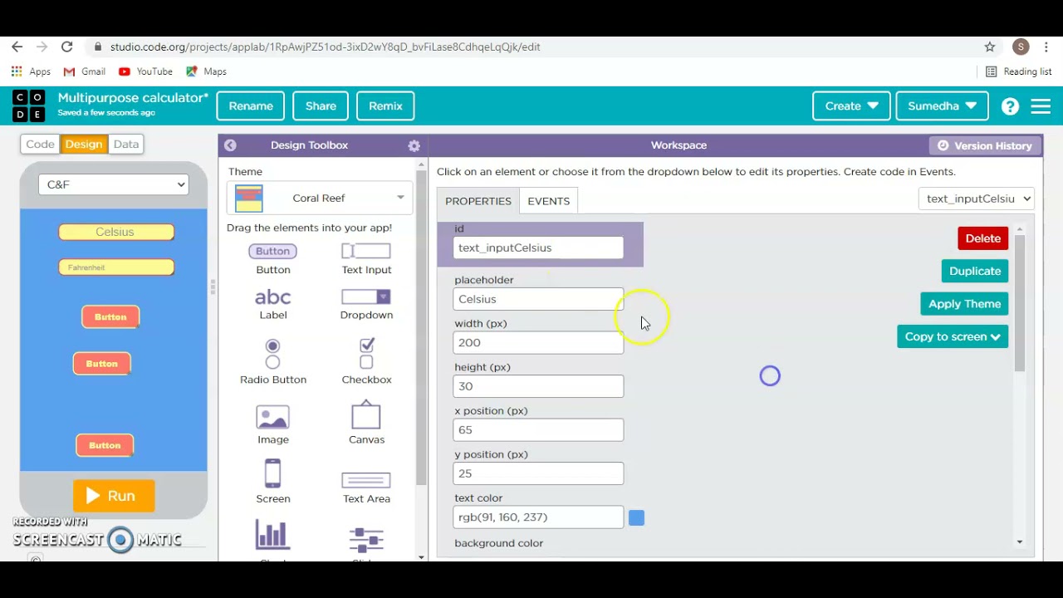
Task: Open the C&F screen dropdown
Action: click(113, 184)
